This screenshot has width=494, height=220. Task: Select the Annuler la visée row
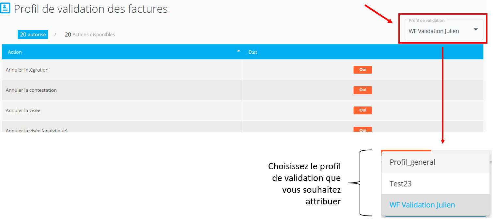(242, 110)
